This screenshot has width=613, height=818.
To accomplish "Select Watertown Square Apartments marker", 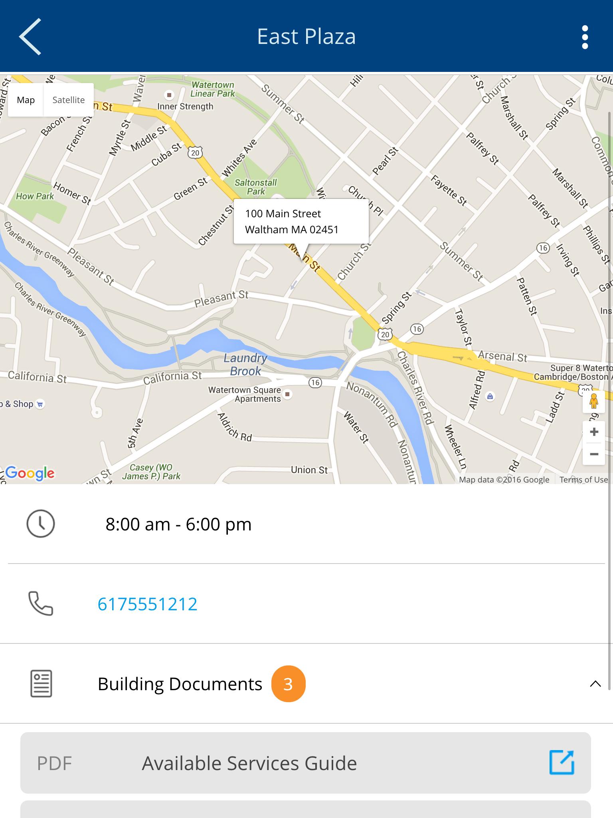I will pos(287,395).
